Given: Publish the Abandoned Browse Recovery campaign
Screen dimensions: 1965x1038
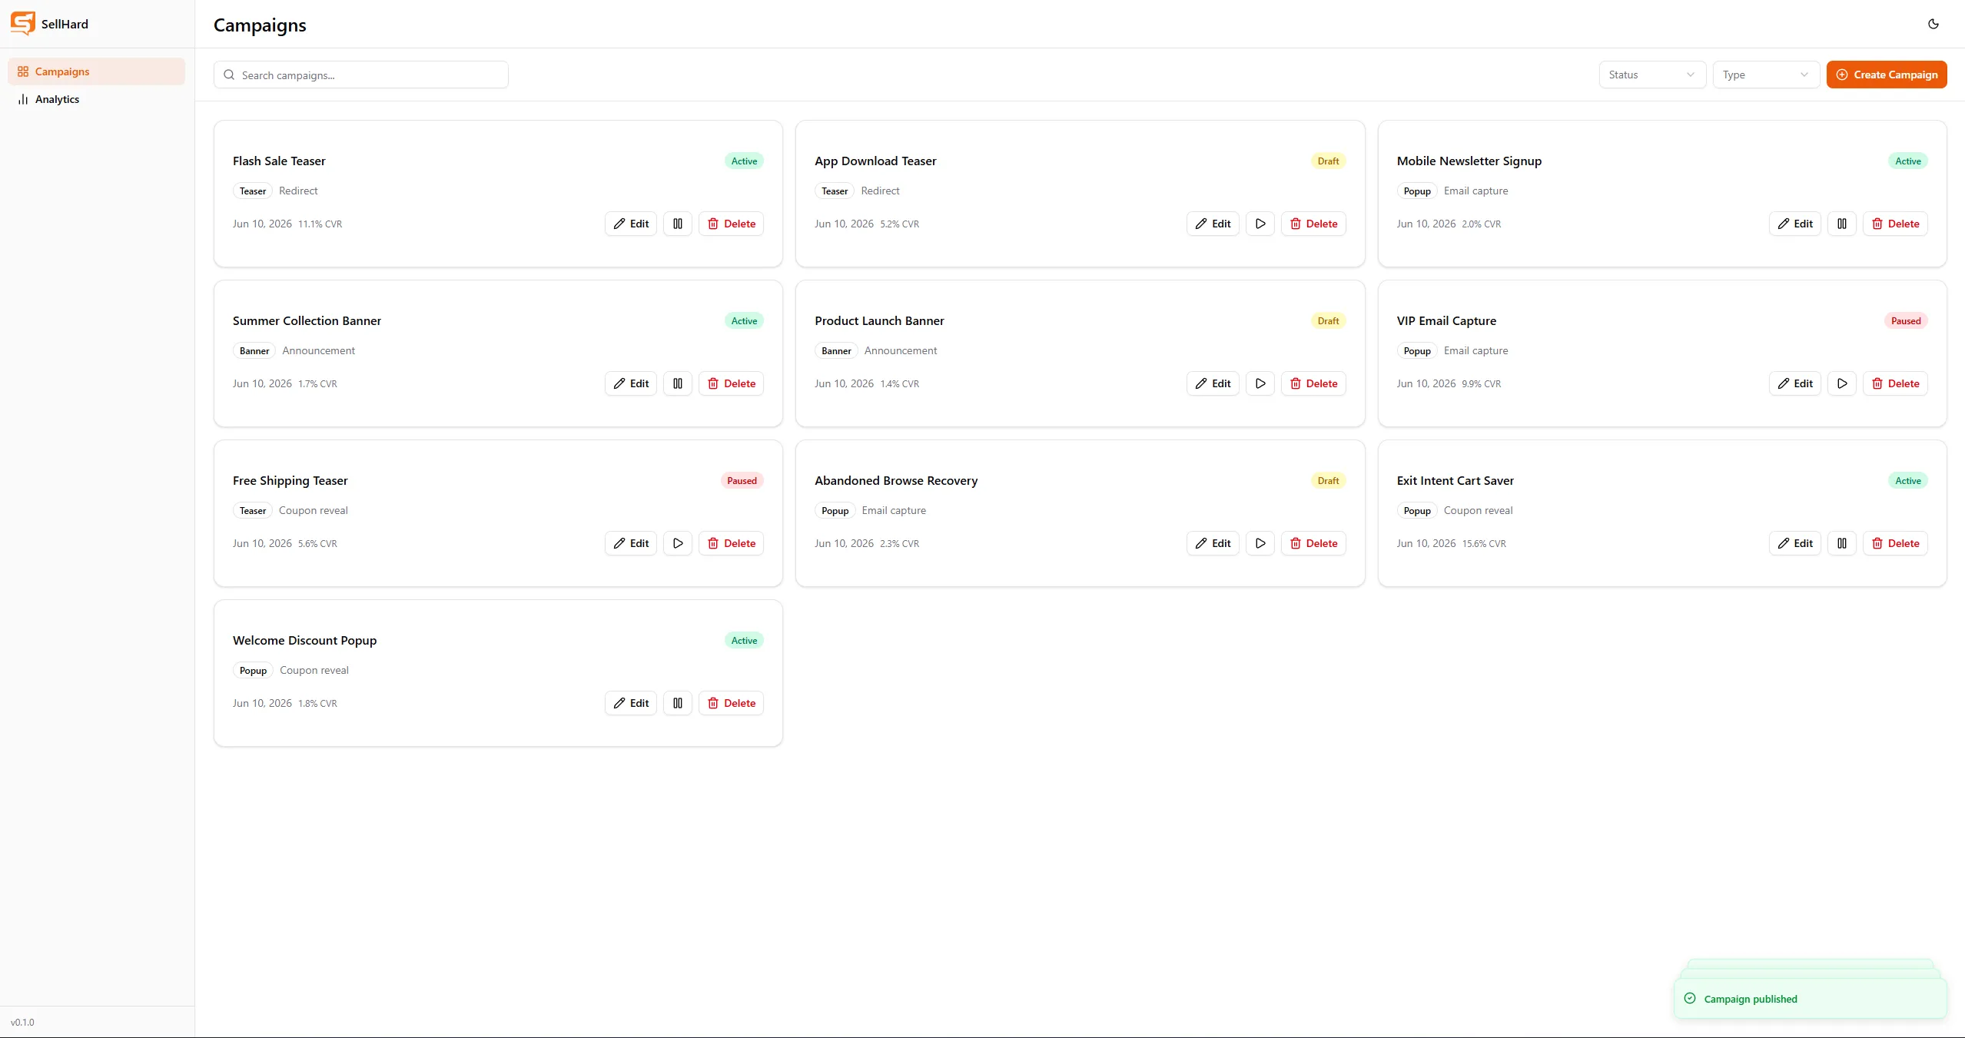Looking at the screenshot, I should (1260, 543).
